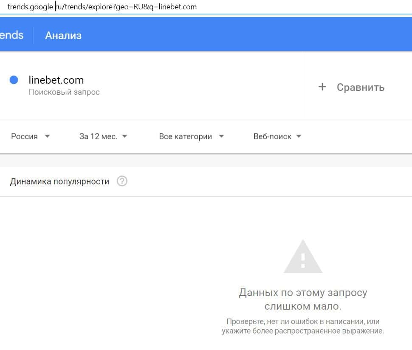Expand the arrow next to Все категории
This screenshot has height=350, width=412.
(221, 136)
